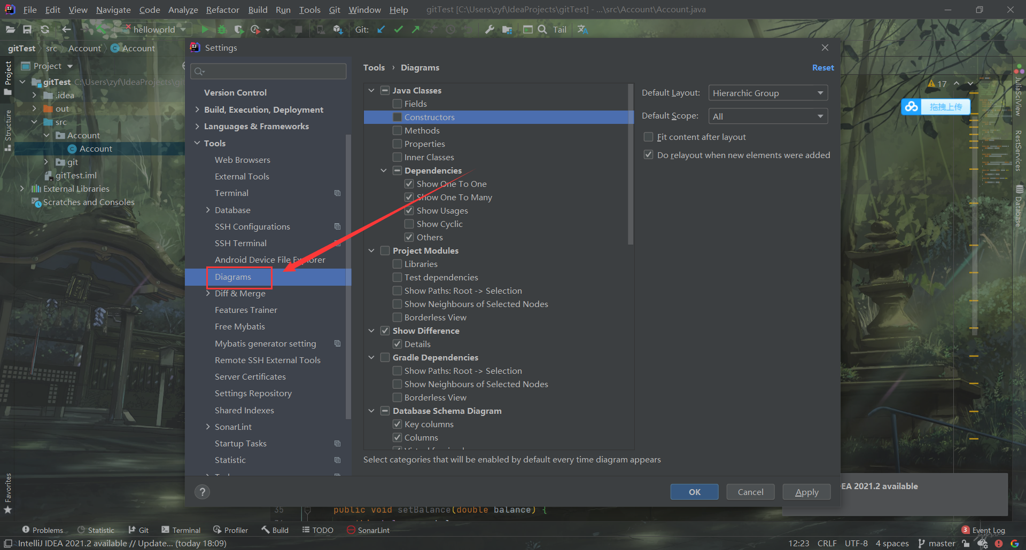Open the Navigate menu
This screenshot has width=1026, height=550.
click(113, 10)
